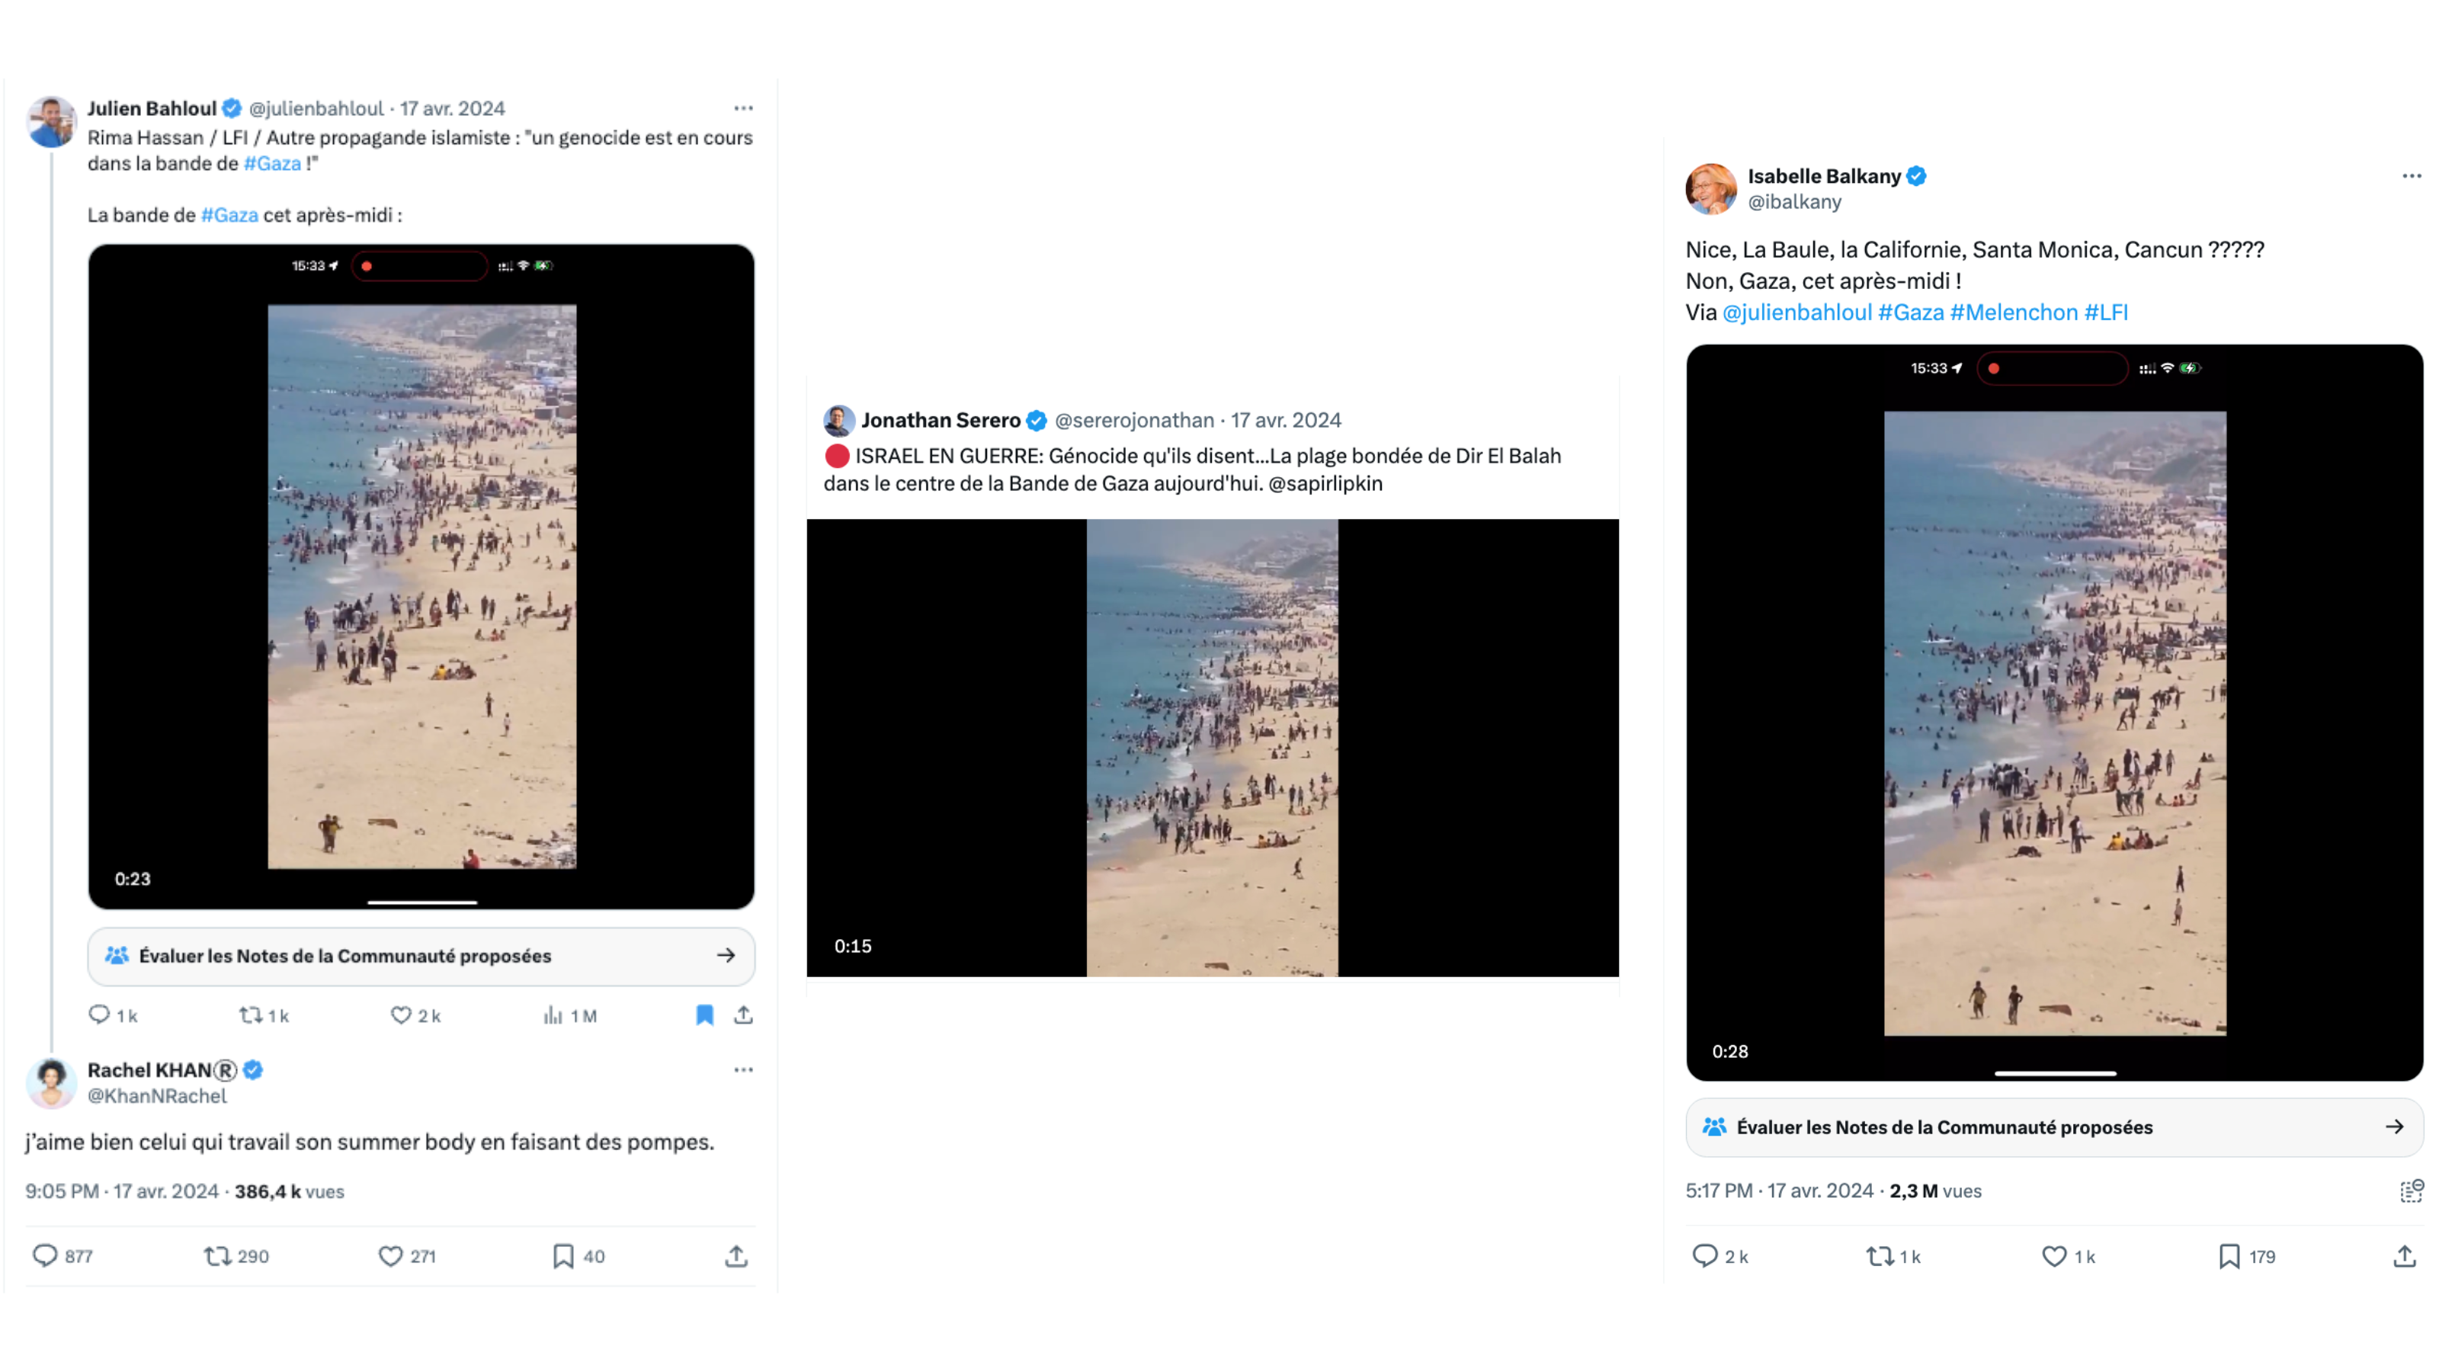View analytics on Julien Bahloul's tweet
The image size is (2439, 1372).
553,1015
